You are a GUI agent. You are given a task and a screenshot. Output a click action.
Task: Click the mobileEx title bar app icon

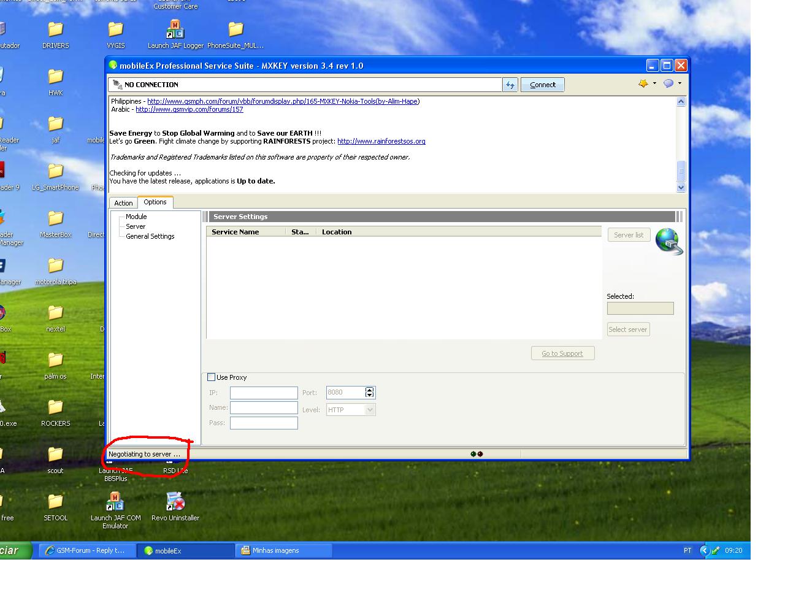(x=113, y=65)
